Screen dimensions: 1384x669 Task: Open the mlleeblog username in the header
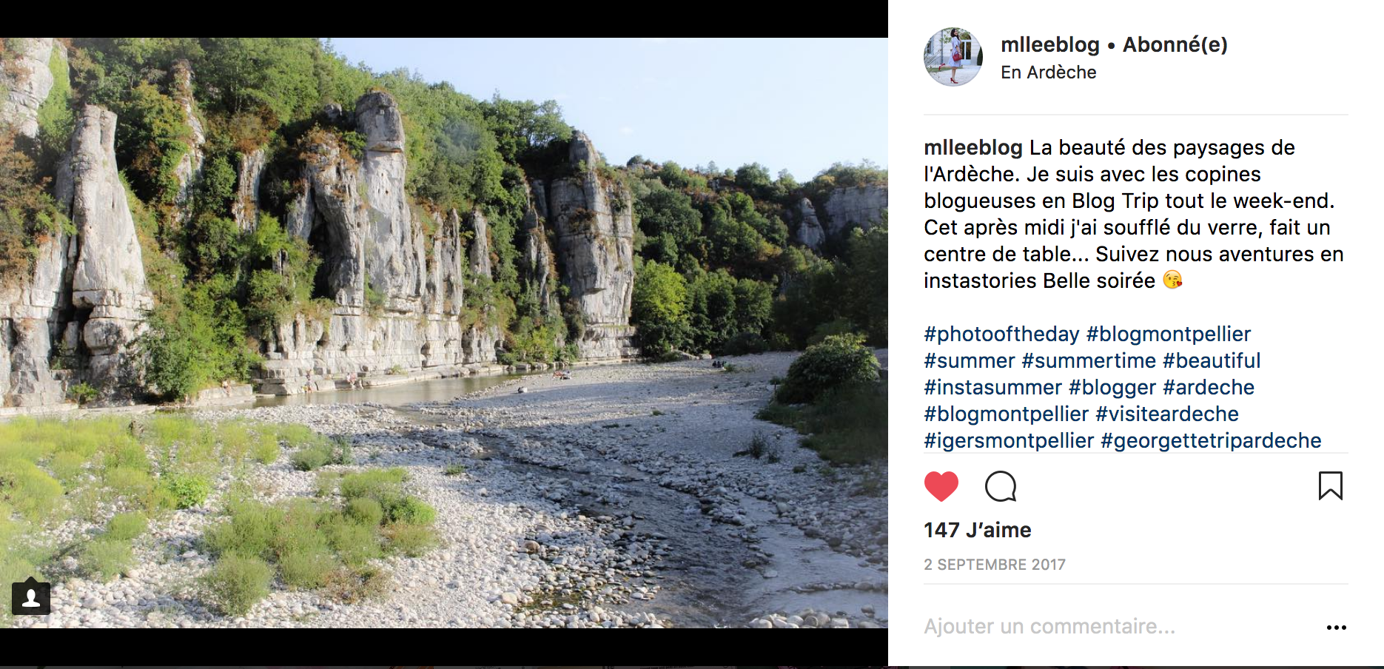1049,44
